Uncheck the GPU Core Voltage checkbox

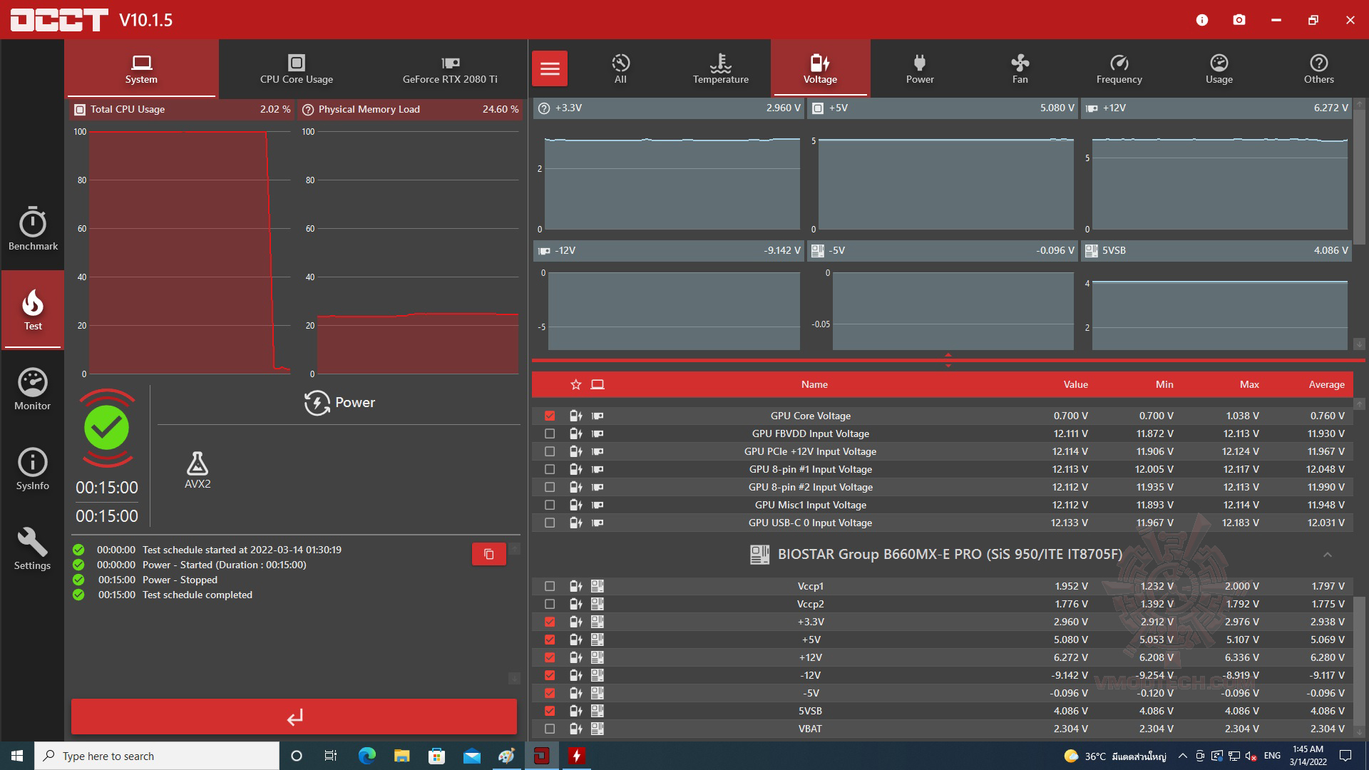pos(550,416)
